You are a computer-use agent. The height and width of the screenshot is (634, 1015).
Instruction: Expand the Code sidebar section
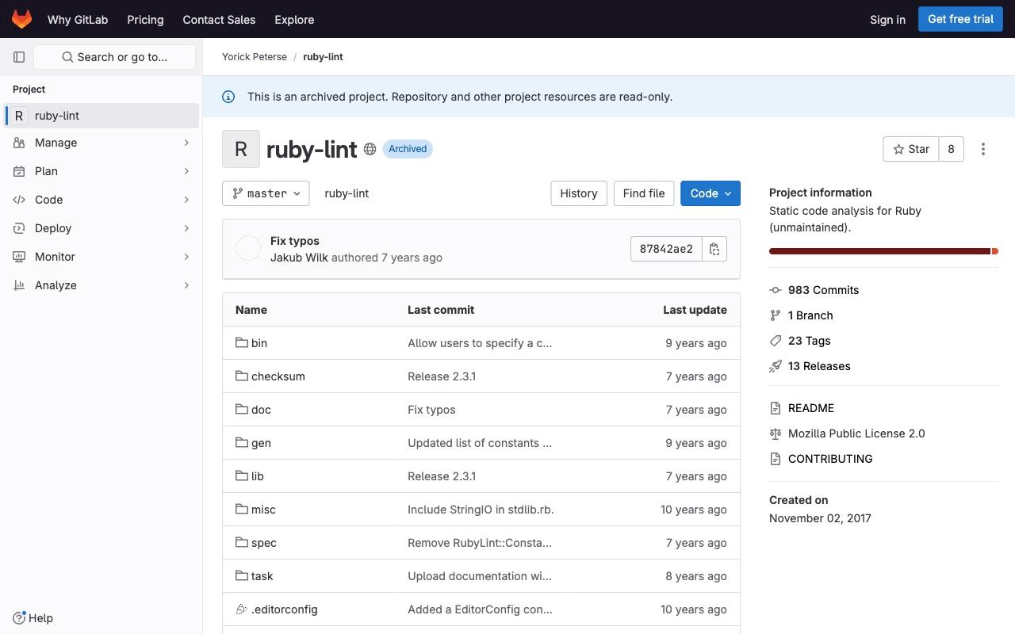[101, 200]
